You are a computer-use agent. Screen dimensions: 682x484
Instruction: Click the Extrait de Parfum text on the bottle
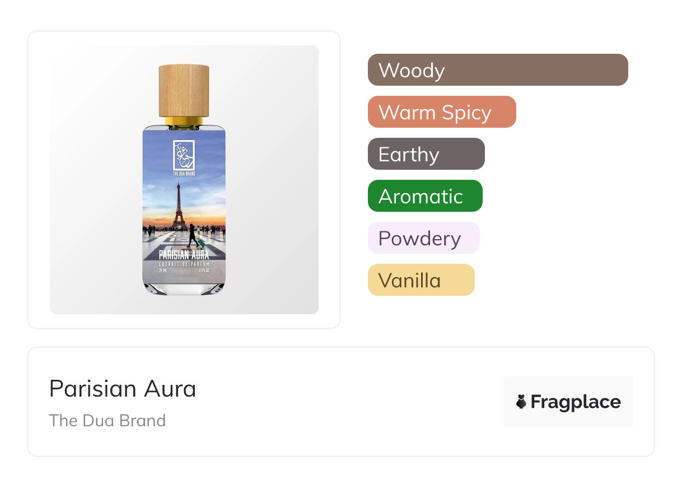[x=184, y=263]
